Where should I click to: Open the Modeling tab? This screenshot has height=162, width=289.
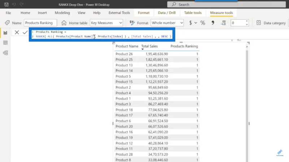pos(62,13)
